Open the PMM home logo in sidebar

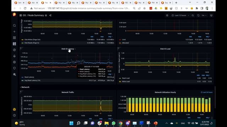[x=14, y=14]
